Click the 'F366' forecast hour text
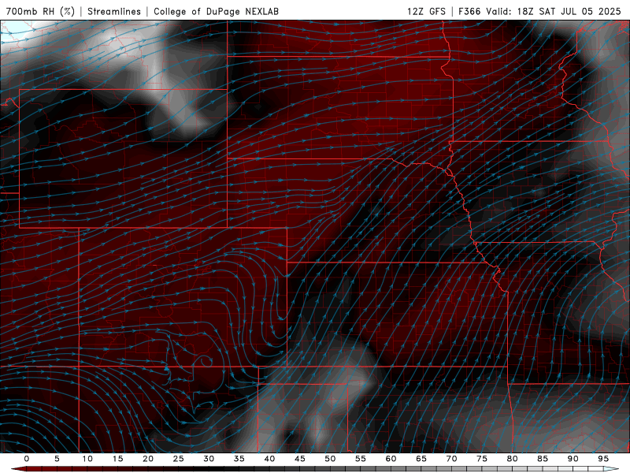This screenshot has height=473, width=630. click(x=469, y=11)
